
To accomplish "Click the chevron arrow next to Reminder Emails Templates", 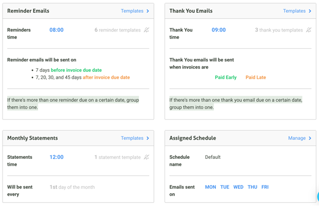I will tap(148, 11).
